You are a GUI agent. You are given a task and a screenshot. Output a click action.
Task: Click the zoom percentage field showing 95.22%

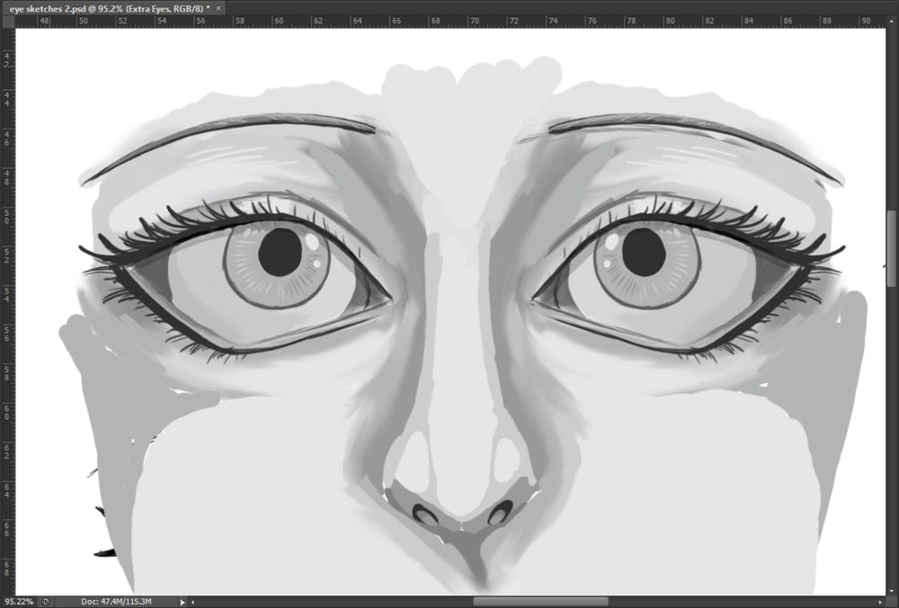[20, 601]
